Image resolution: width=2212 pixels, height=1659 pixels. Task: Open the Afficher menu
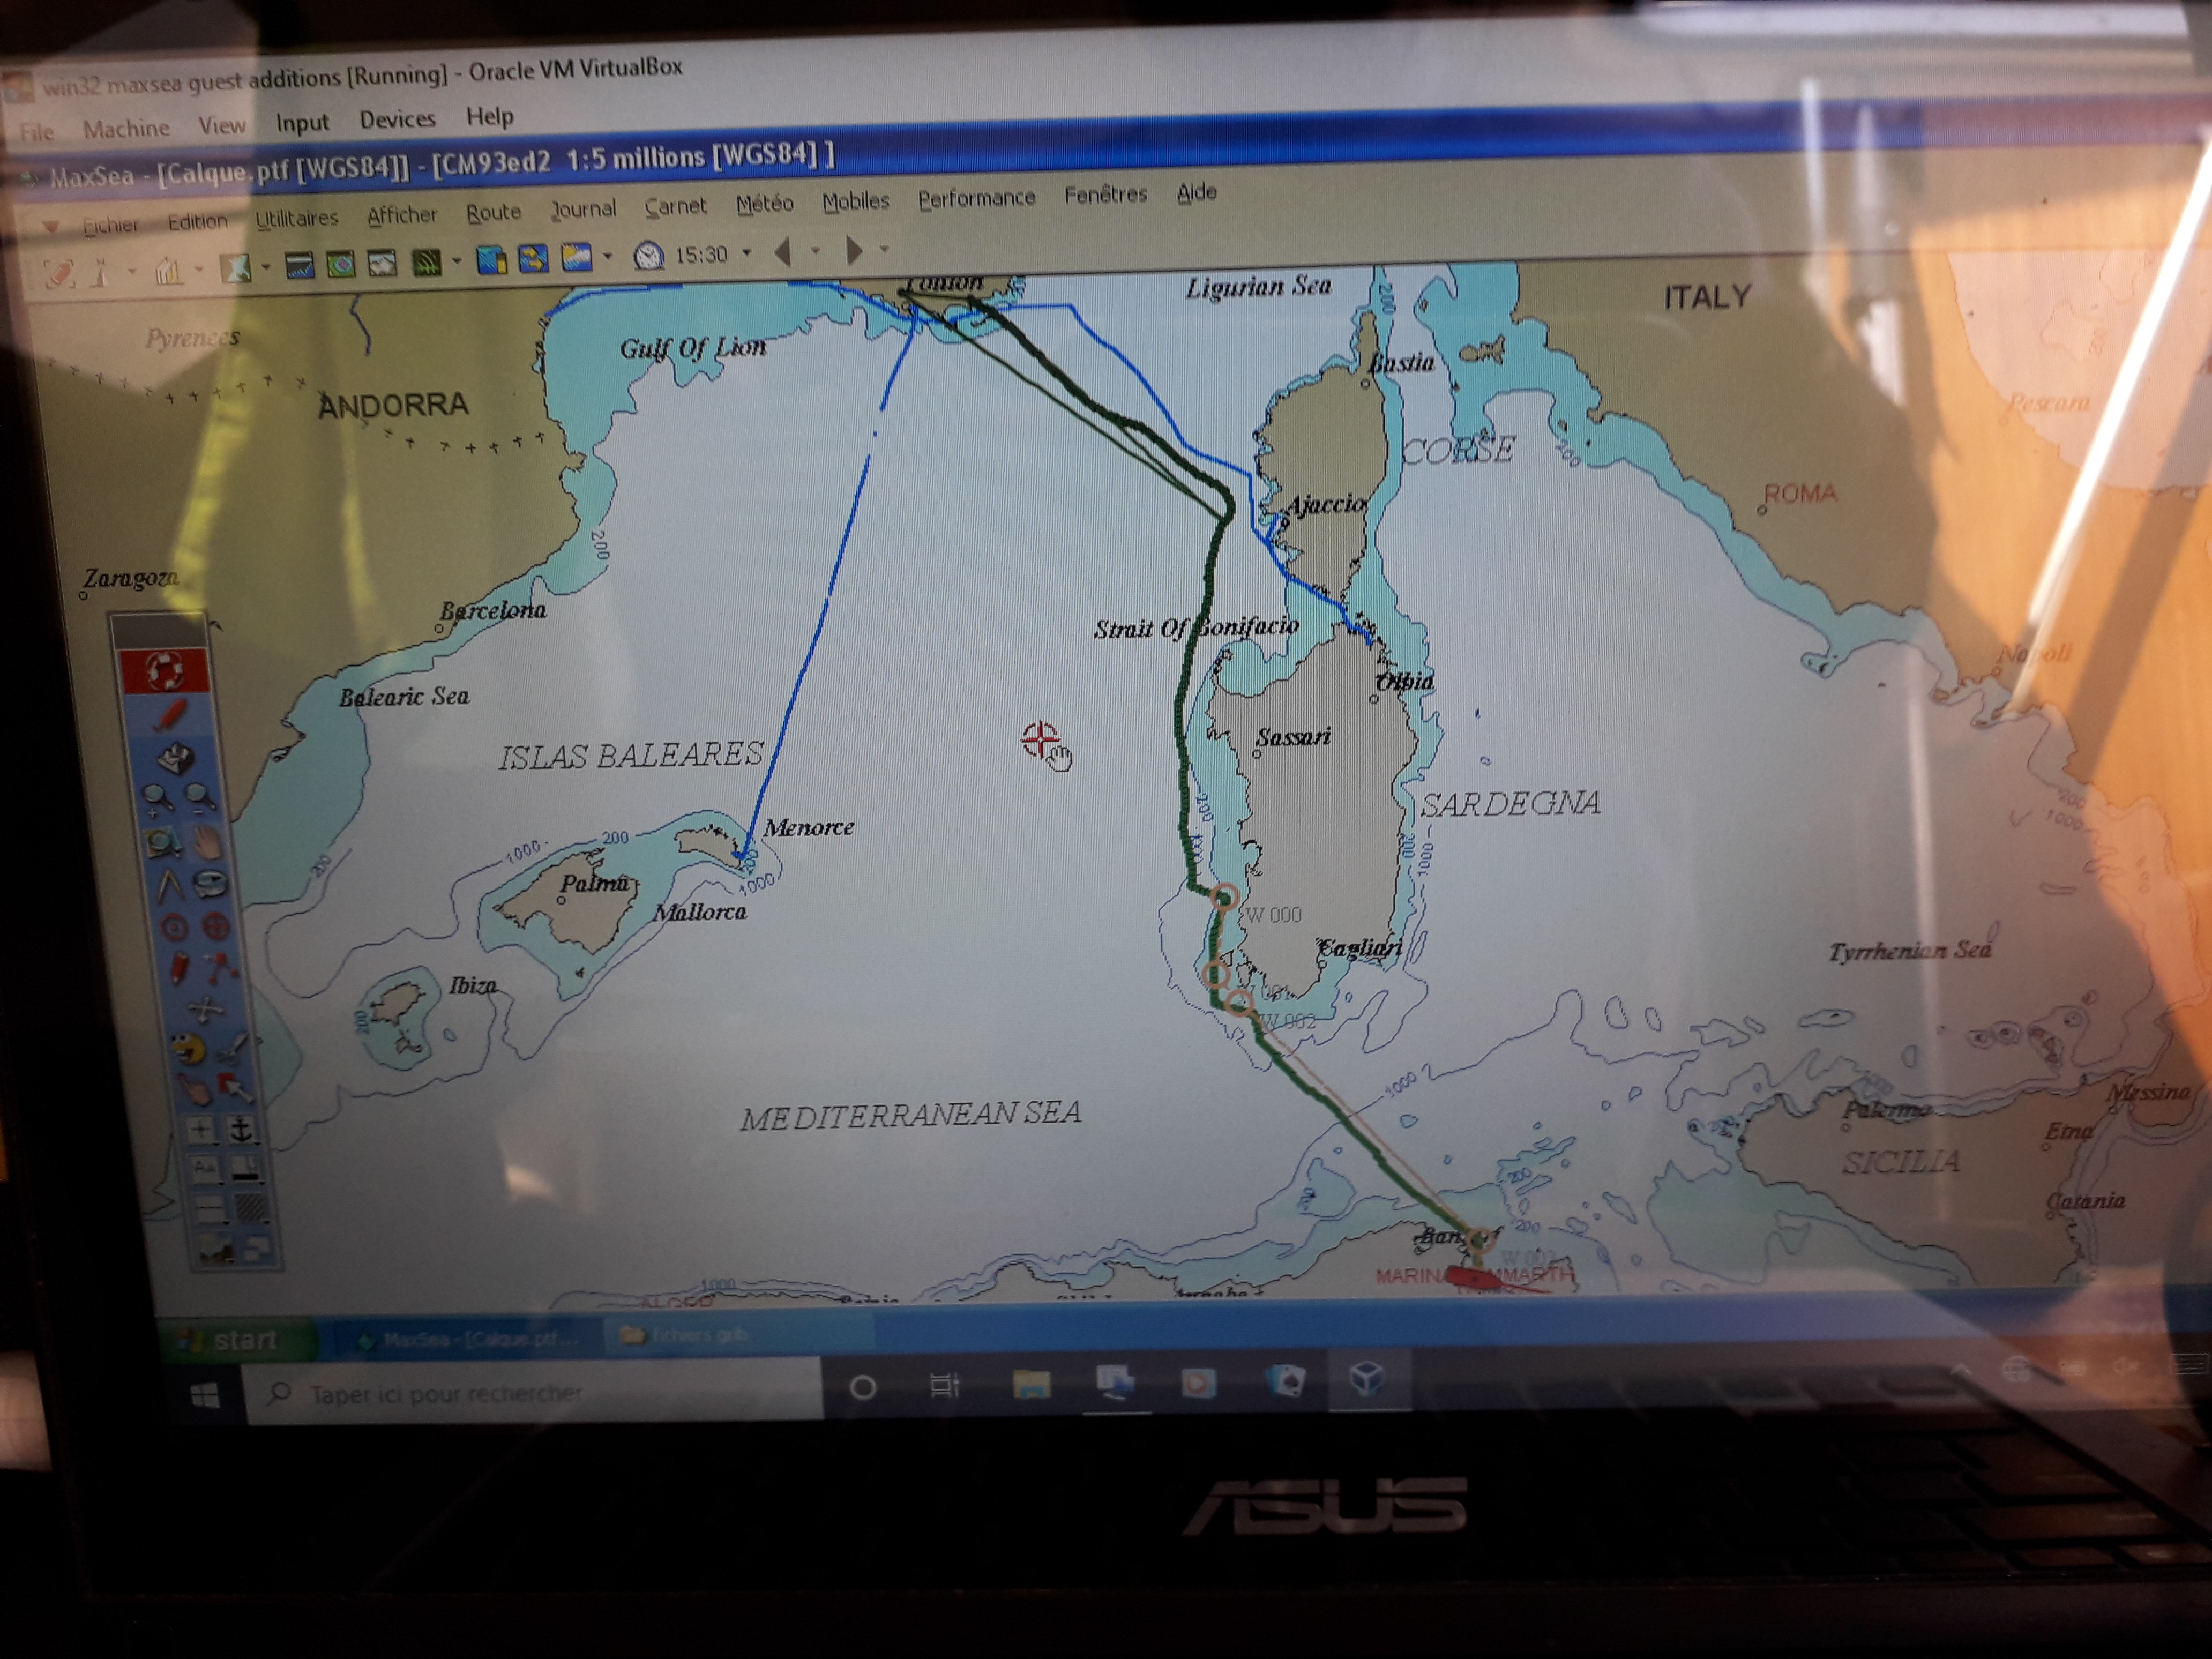[402, 214]
